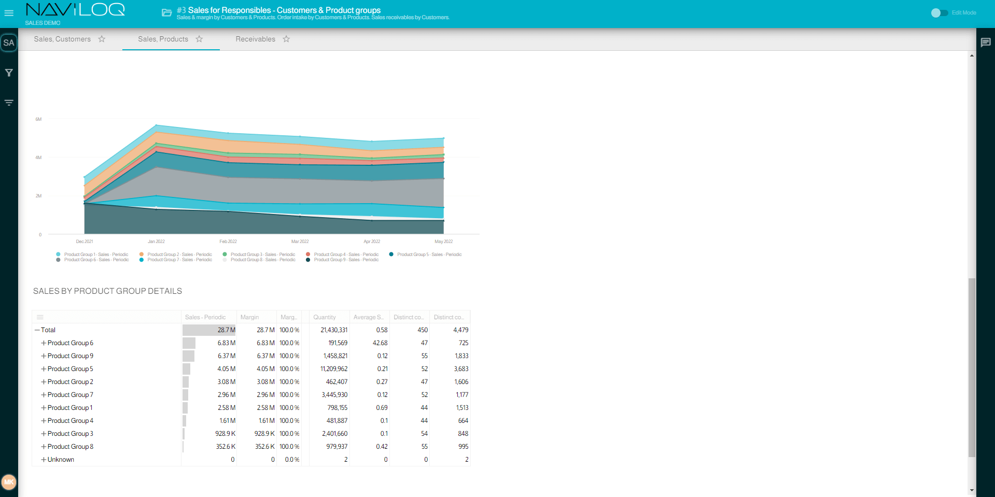The image size is (995, 497).
Task: Open the comments panel on the right edge
Action: 986,42
